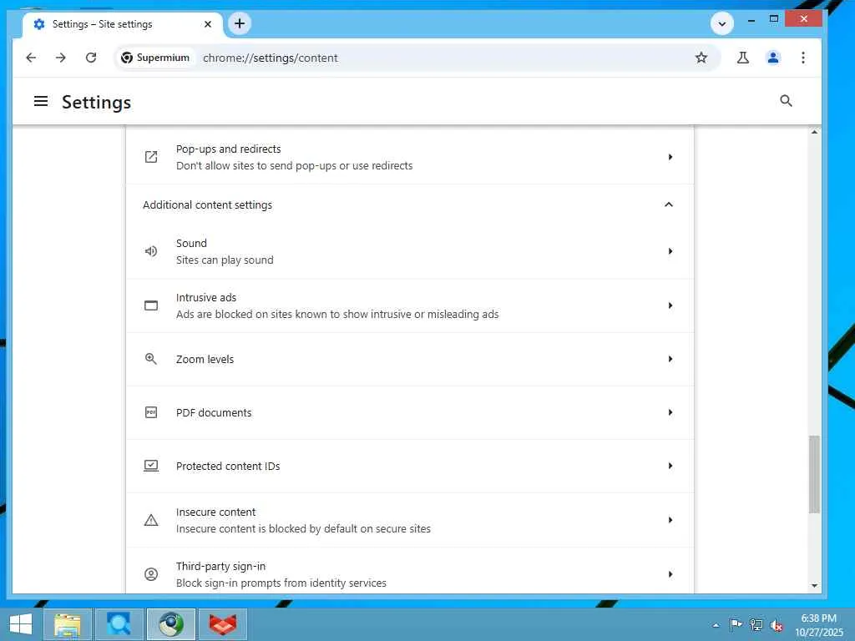Click the Additional content settings heading

[x=207, y=205]
